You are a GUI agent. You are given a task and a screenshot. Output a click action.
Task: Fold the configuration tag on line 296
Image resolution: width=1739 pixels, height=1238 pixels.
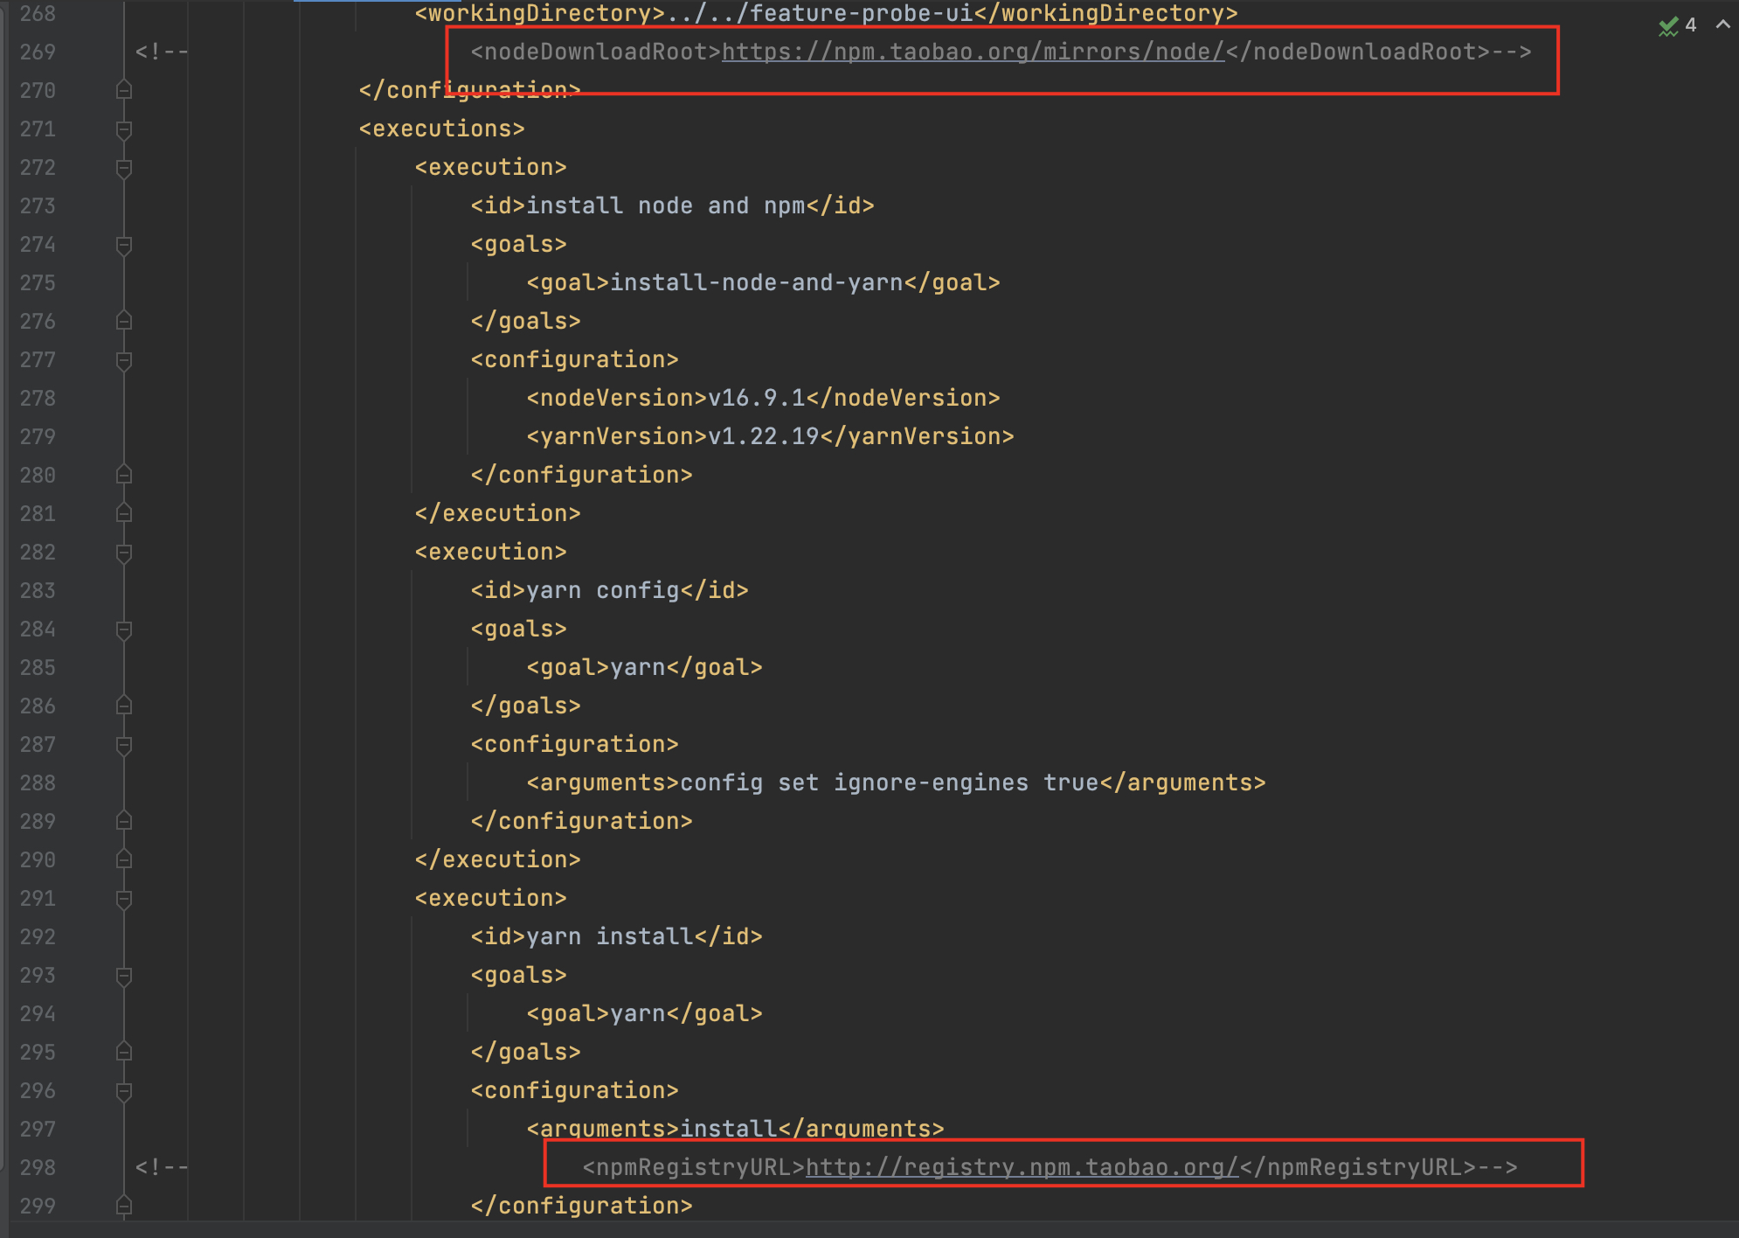[x=124, y=1091]
